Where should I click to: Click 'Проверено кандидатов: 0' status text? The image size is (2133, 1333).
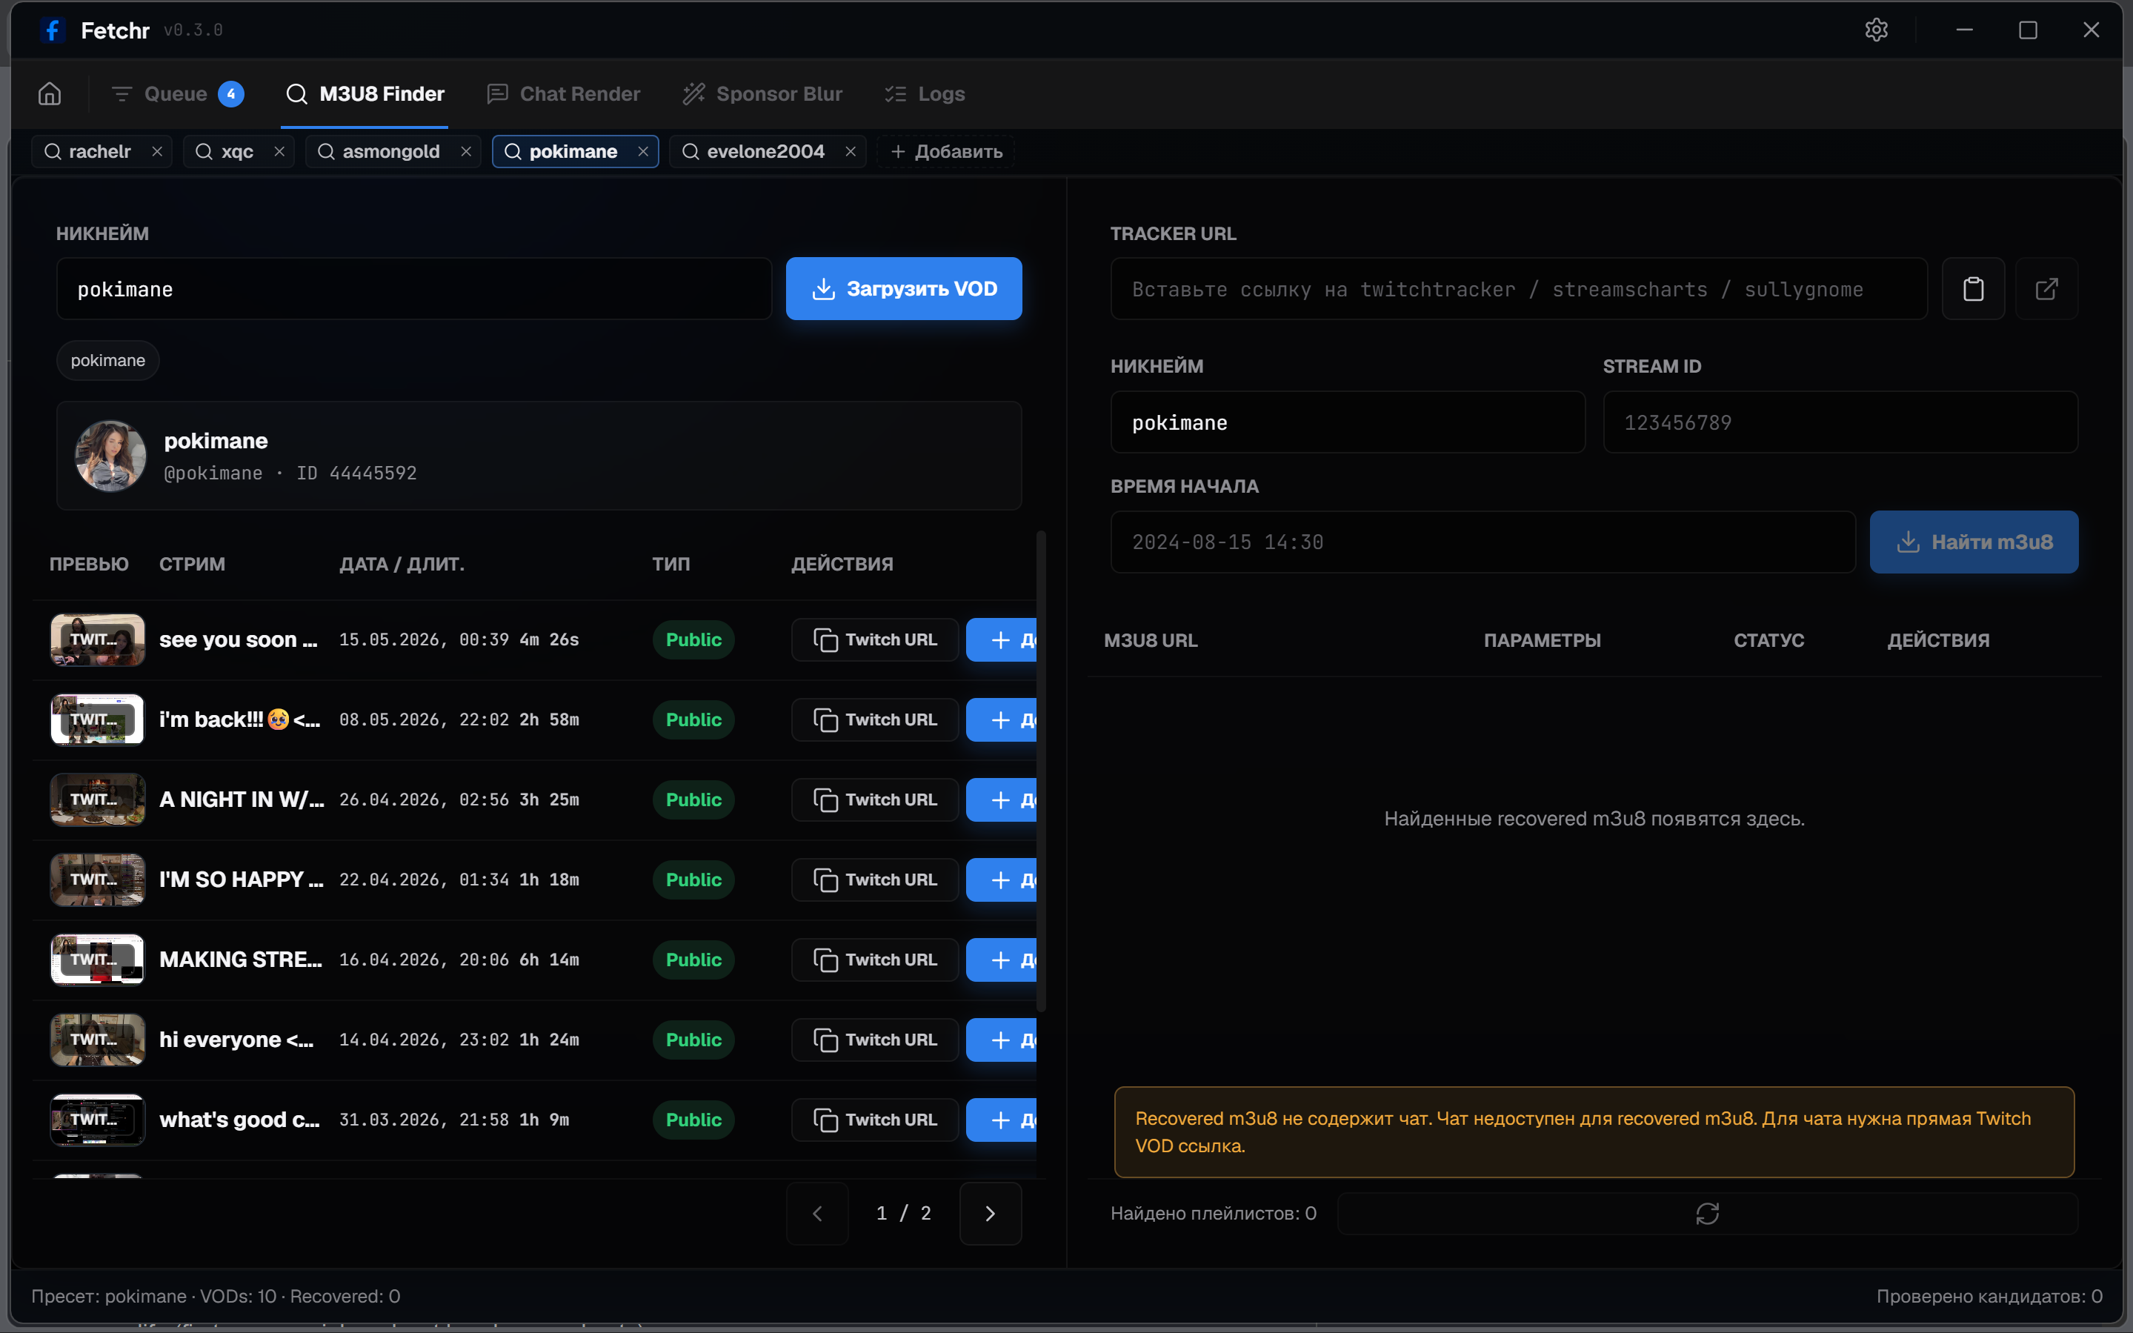coord(1989,1296)
